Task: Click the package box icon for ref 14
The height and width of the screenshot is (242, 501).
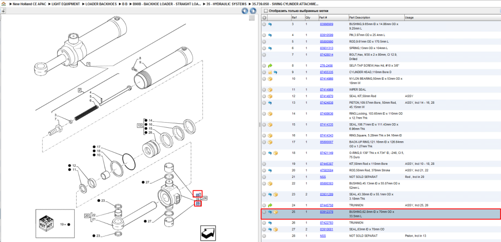Action: tap(270, 114)
